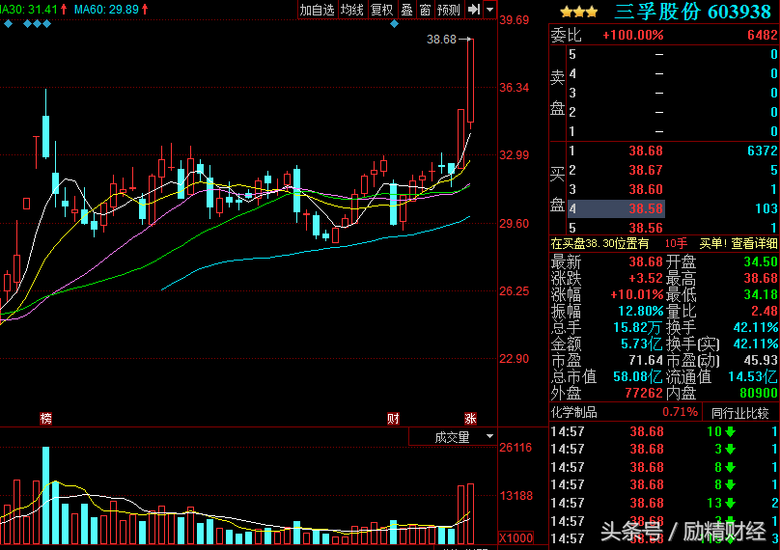Screen dimensions: 780x550
Task: Click the 委差 value 6482
Action: pyautogui.click(x=762, y=35)
